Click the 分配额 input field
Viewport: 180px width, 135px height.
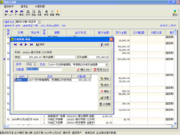(x=44, y=69)
